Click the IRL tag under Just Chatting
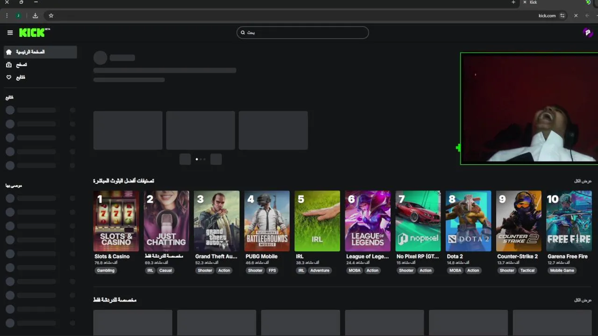598x336 pixels. (x=150, y=270)
